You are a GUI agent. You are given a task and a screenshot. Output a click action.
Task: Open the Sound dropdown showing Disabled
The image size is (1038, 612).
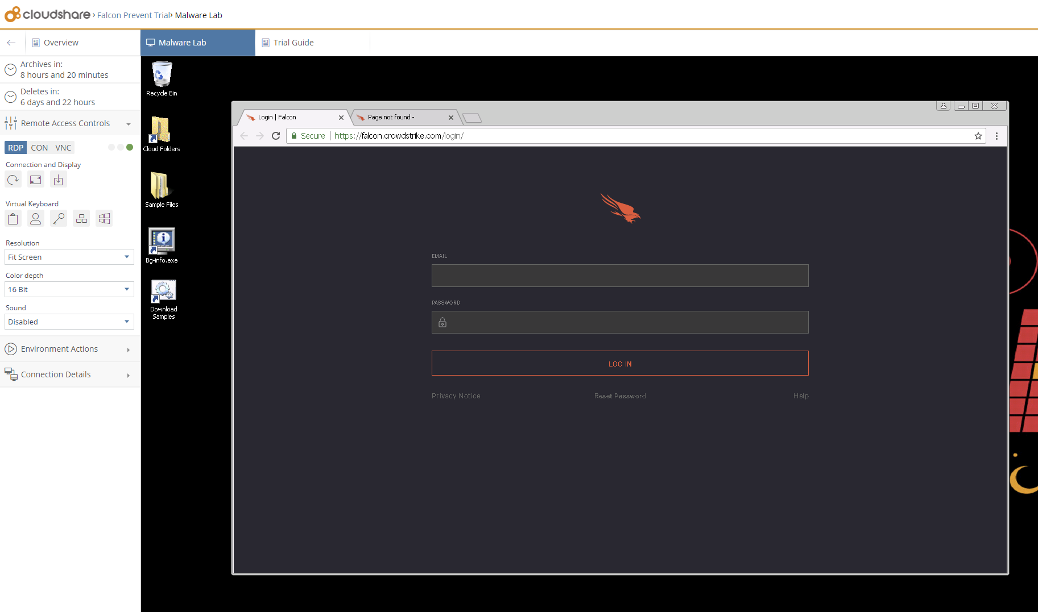tap(69, 322)
